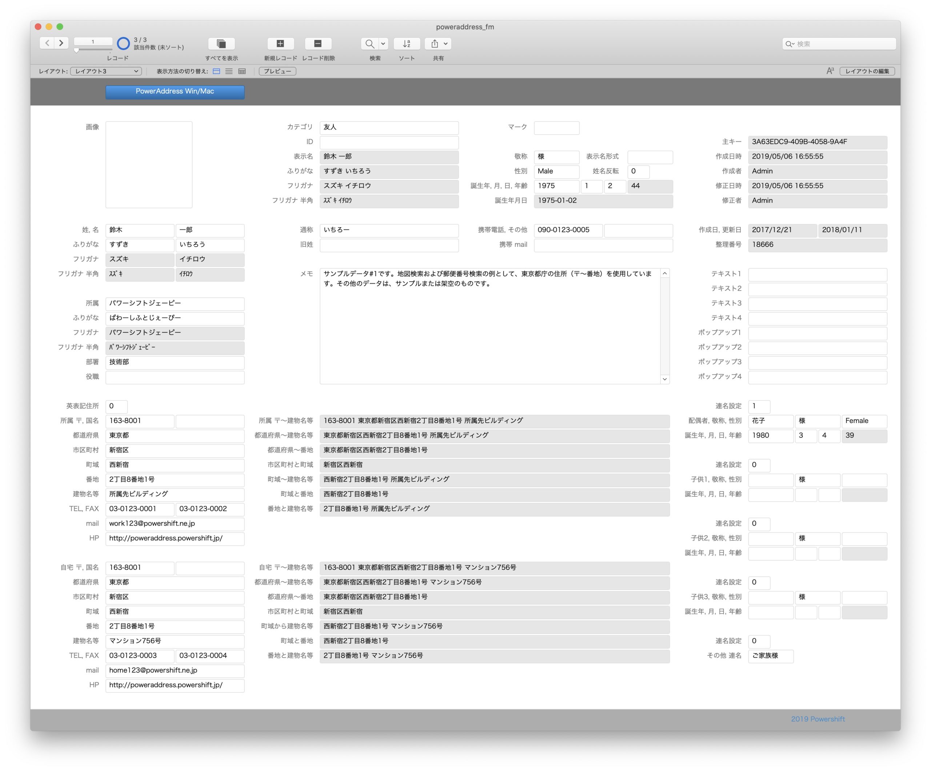The height and width of the screenshot is (771, 931).
Task: Switch to table view mode
Action: 241,71
